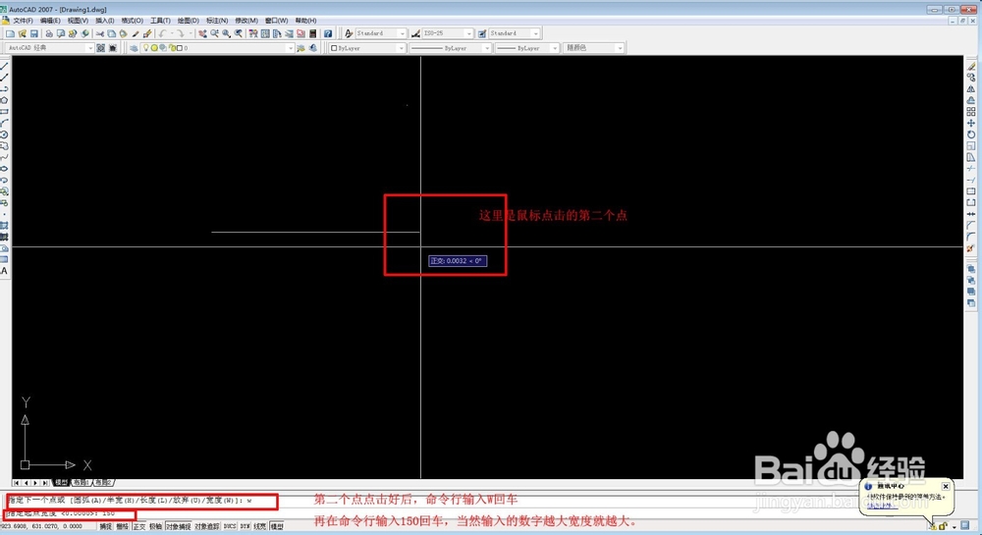The height and width of the screenshot is (535, 982).
Task: Expand the table style Standard dropdown
Action: (x=535, y=33)
